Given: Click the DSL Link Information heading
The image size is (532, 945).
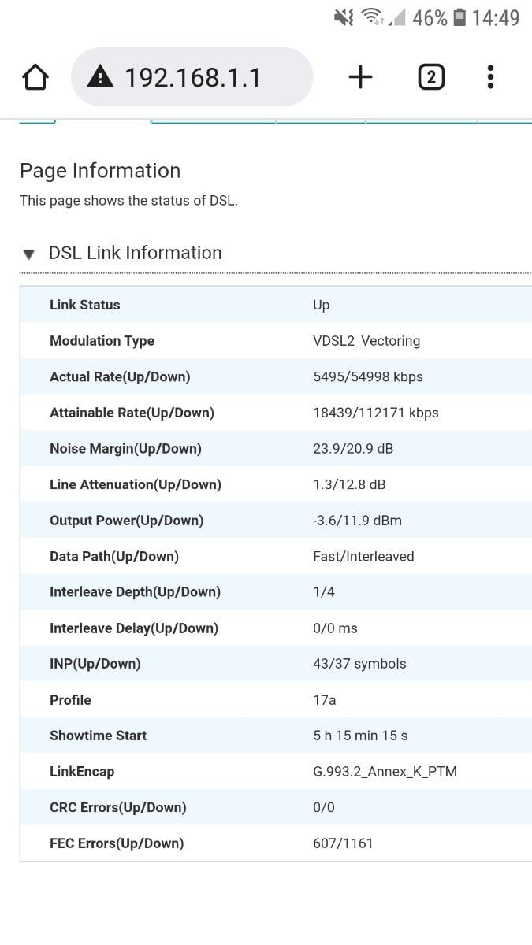Looking at the screenshot, I should [136, 253].
